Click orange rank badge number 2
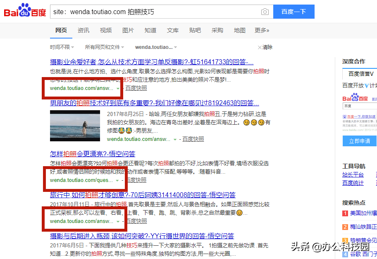The width and height of the screenshot is (377, 259). pyautogui.click(x=345, y=227)
